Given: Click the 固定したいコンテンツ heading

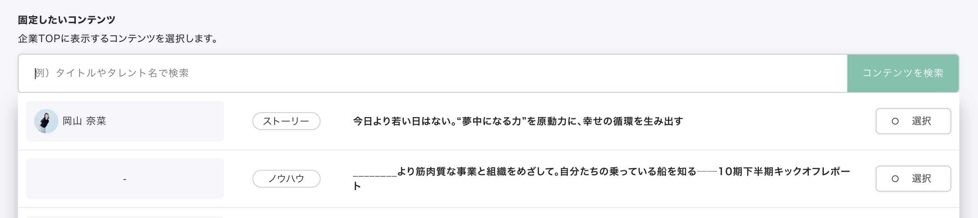Looking at the screenshot, I should tap(67, 20).
